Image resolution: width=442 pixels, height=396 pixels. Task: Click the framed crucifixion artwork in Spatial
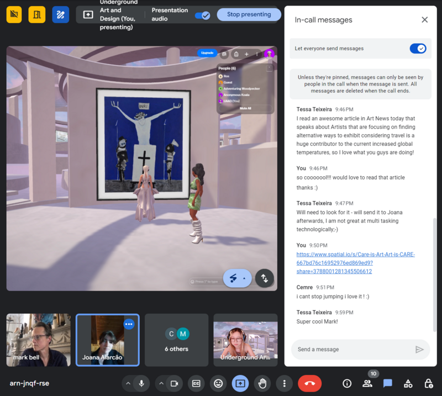click(143, 144)
